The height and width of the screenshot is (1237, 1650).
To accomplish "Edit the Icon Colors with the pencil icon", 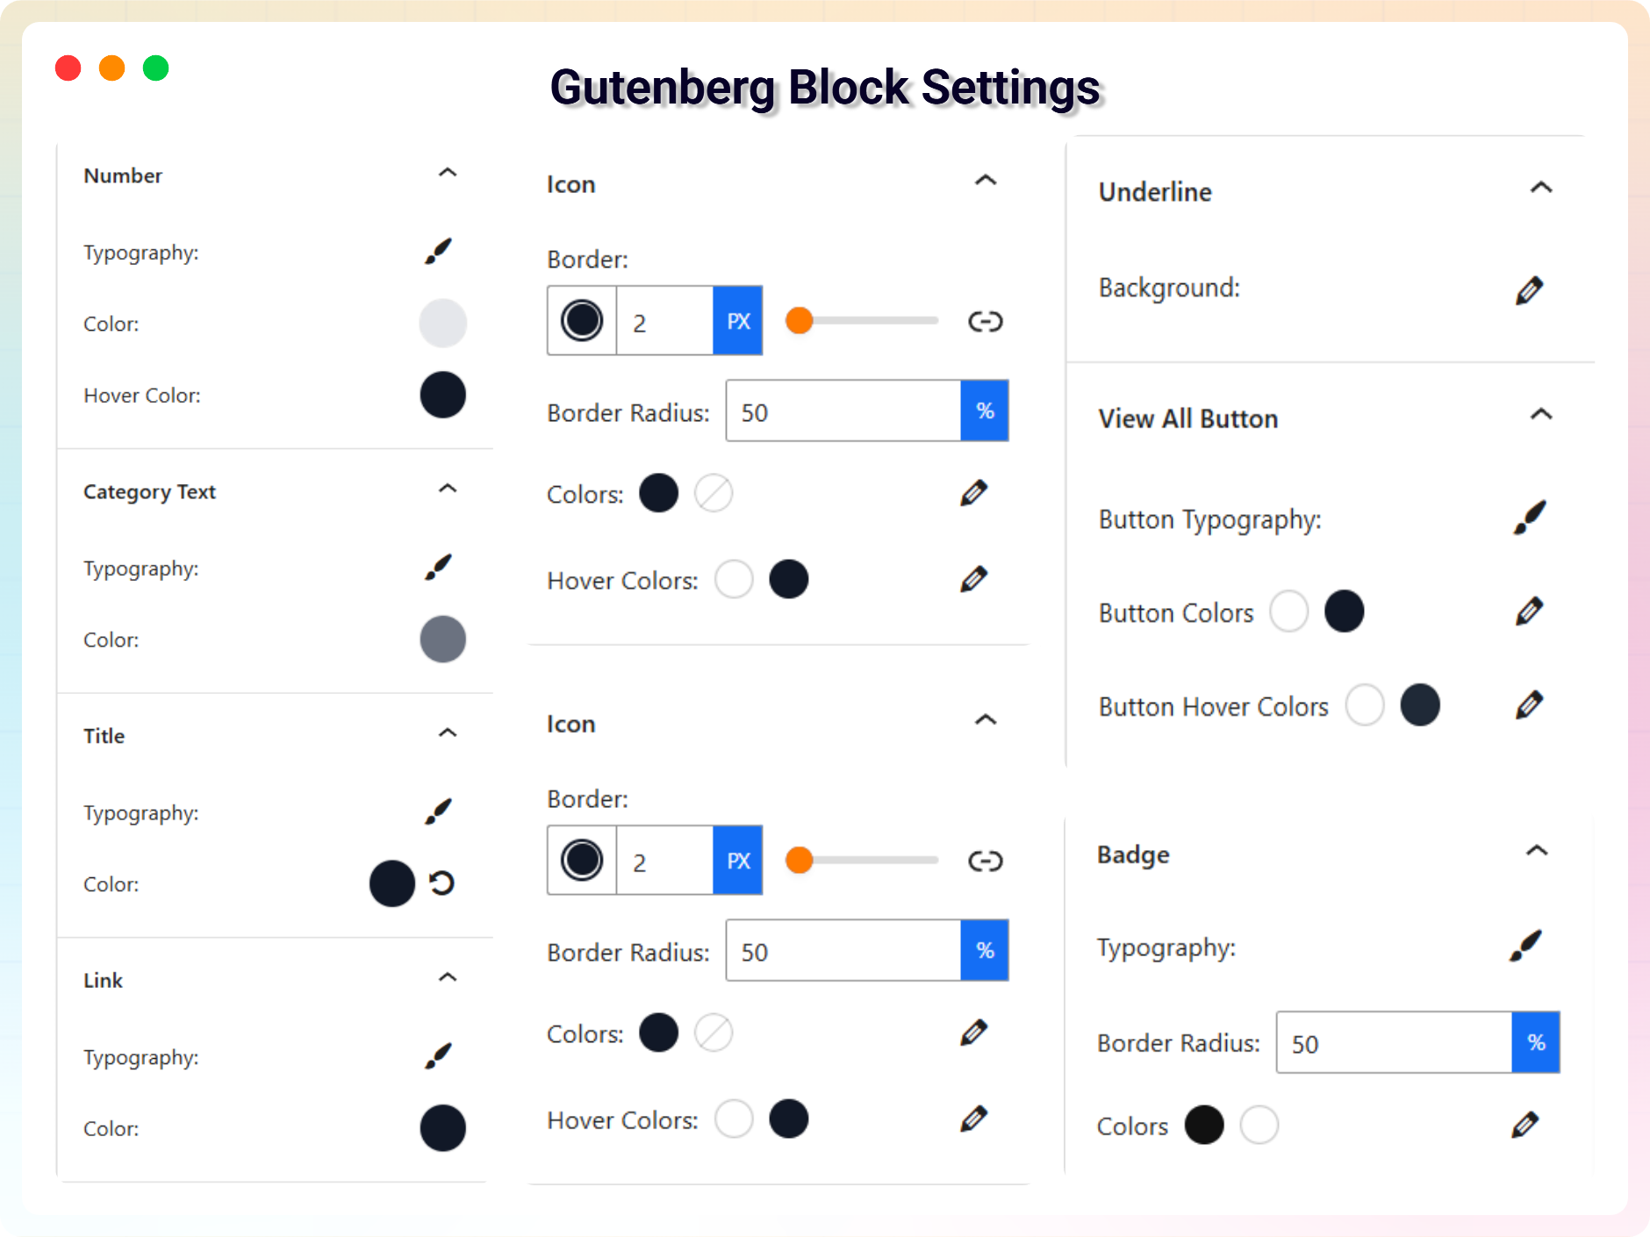I will [x=973, y=492].
